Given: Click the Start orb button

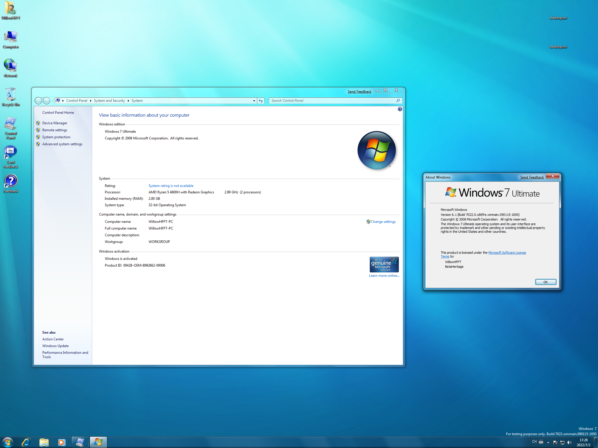Looking at the screenshot, I should coord(8,442).
